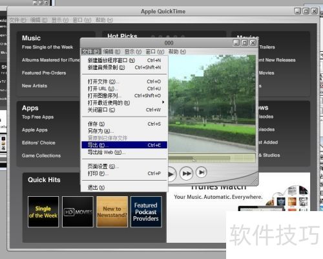
Task: Click the video progress bar track
Action: [x=212, y=159]
